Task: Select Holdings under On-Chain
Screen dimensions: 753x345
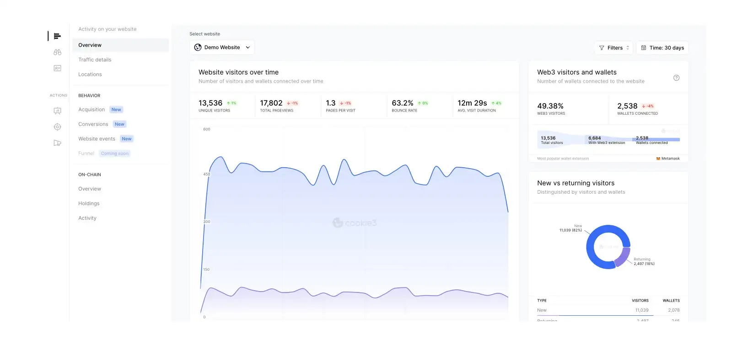Action: (89, 204)
